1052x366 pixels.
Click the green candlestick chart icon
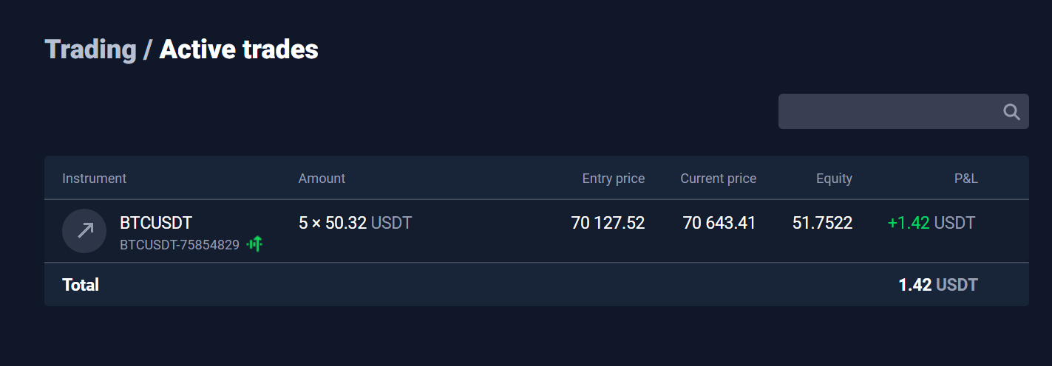coord(255,244)
